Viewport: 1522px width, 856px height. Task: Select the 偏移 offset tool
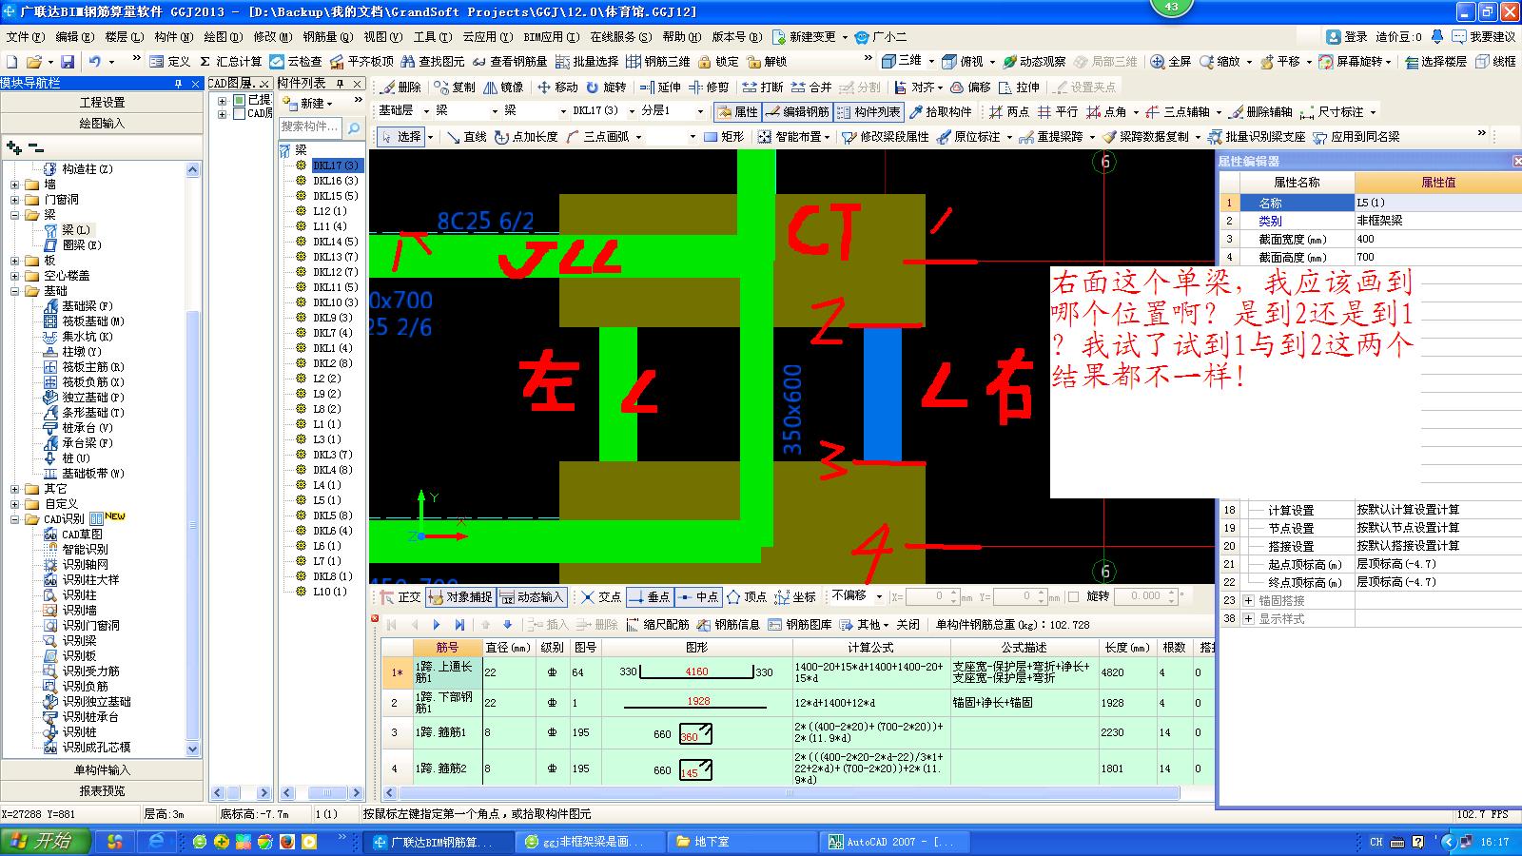[x=970, y=87]
